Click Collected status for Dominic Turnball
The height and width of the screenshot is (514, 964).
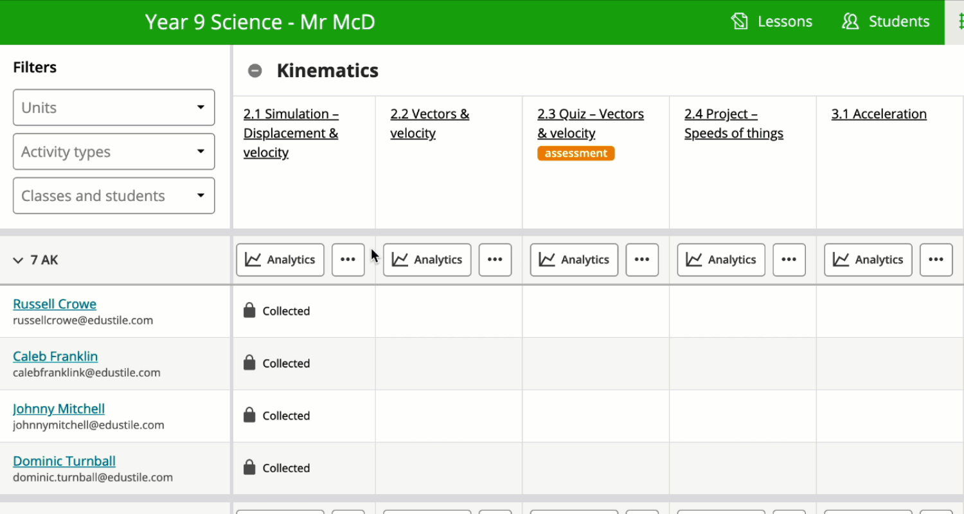point(286,468)
